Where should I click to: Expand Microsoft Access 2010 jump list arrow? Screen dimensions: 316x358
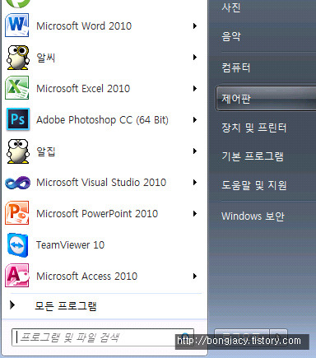point(195,277)
